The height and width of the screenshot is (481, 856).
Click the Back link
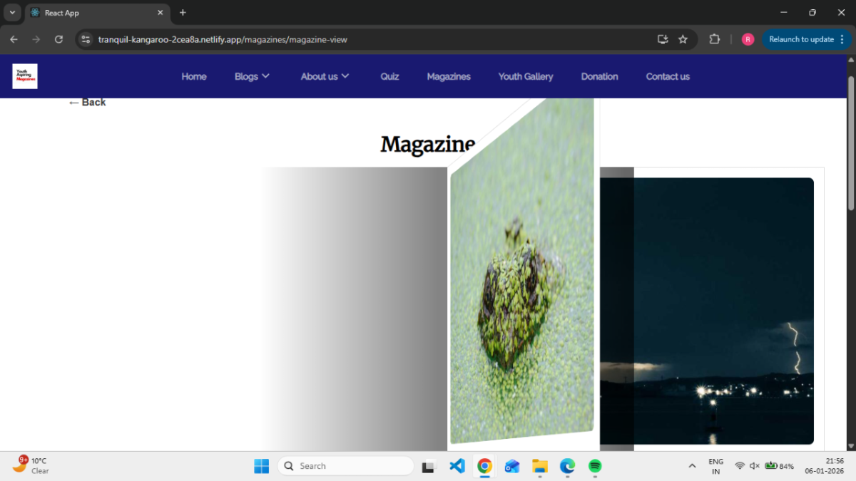[87, 103]
